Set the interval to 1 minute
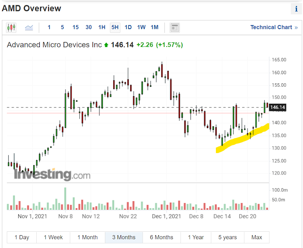The width and height of the screenshot is (303, 248). point(49,27)
